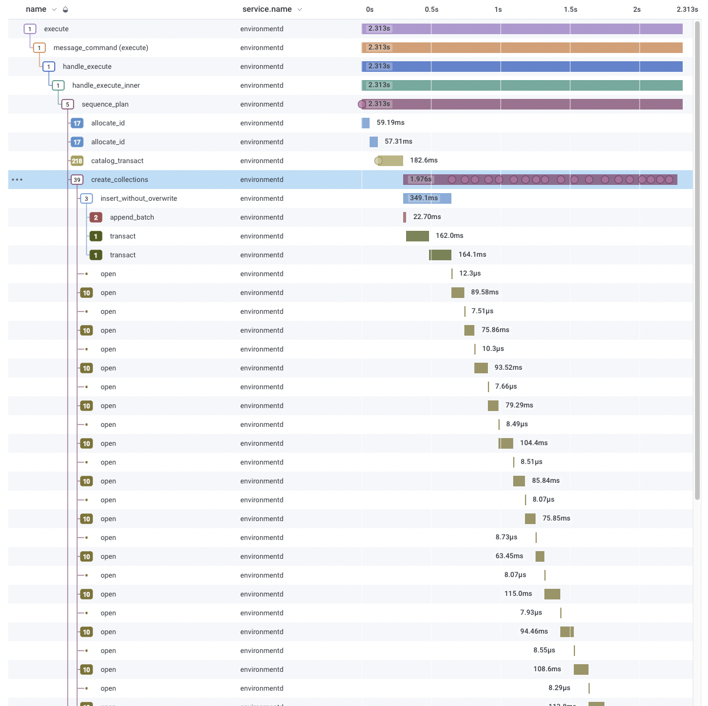Expand the '3' badge on insert_without_overwrite
Screen dimensions: 708x706
point(86,198)
